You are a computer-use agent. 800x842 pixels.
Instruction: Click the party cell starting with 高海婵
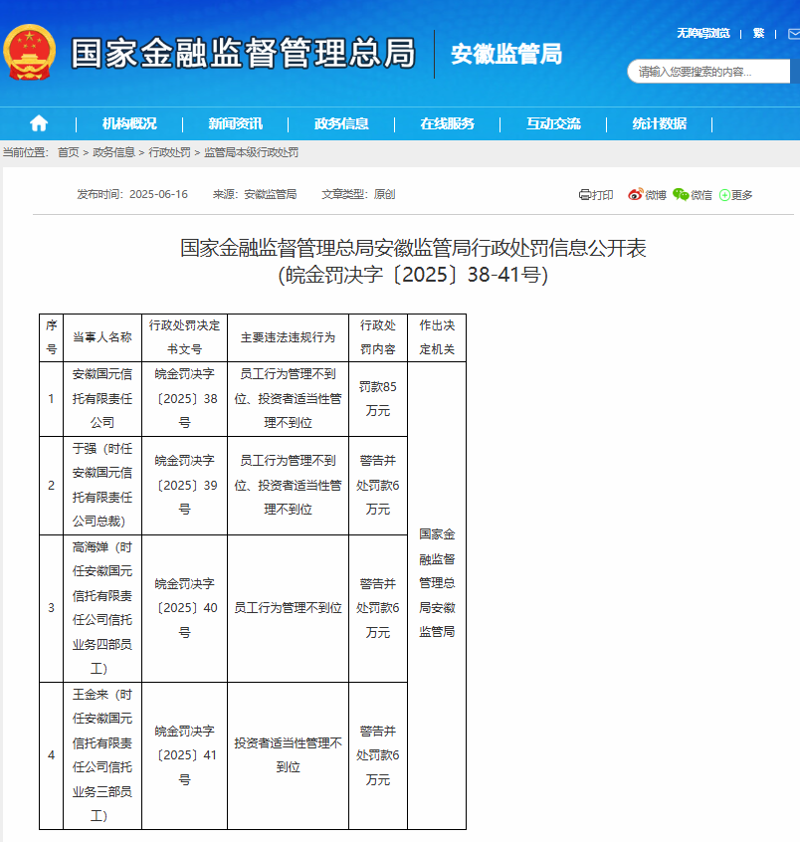(102, 608)
